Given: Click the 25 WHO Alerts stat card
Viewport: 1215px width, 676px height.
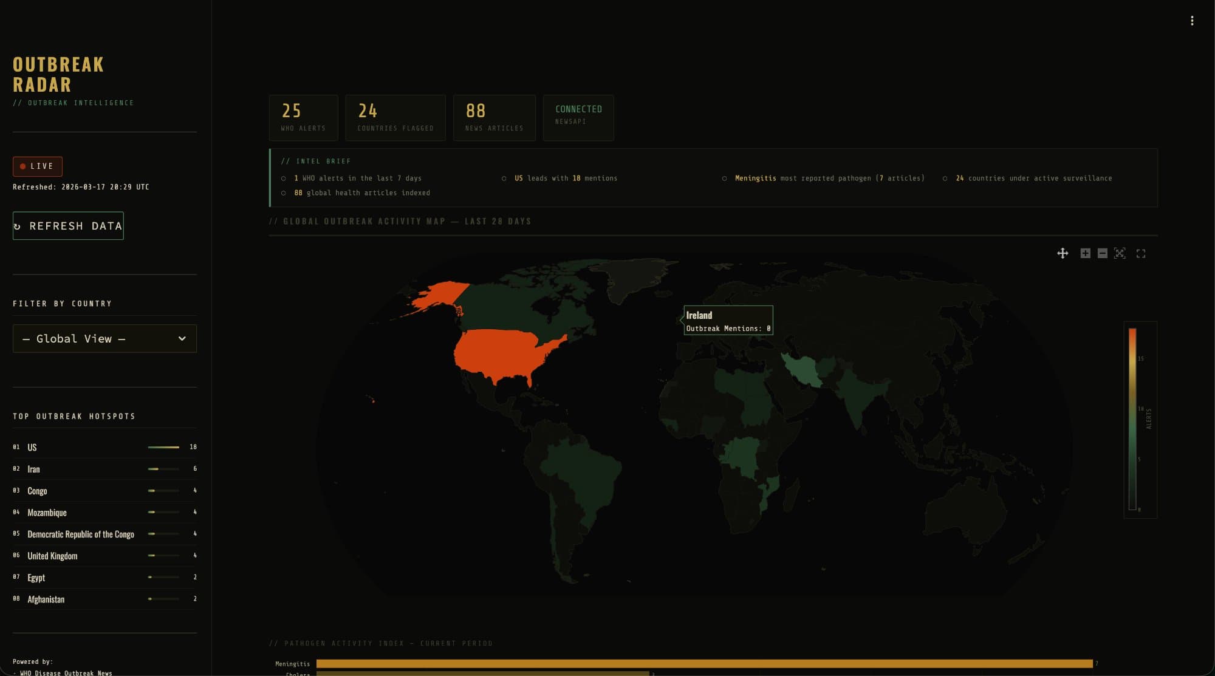Looking at the screenshot, I should (x=303, y=117).
